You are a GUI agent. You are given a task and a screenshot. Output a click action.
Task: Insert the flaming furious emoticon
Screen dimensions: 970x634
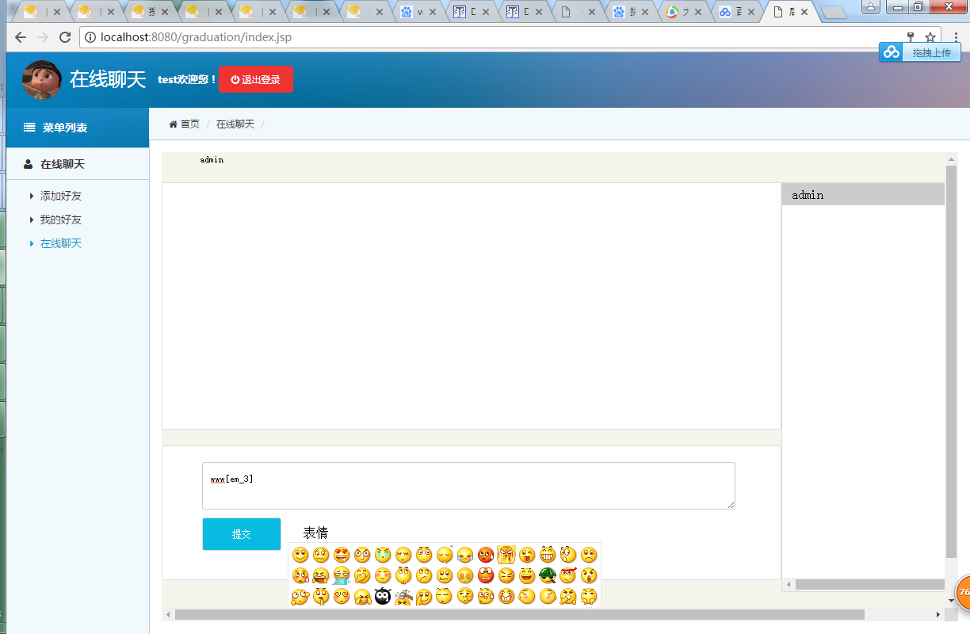506,555
